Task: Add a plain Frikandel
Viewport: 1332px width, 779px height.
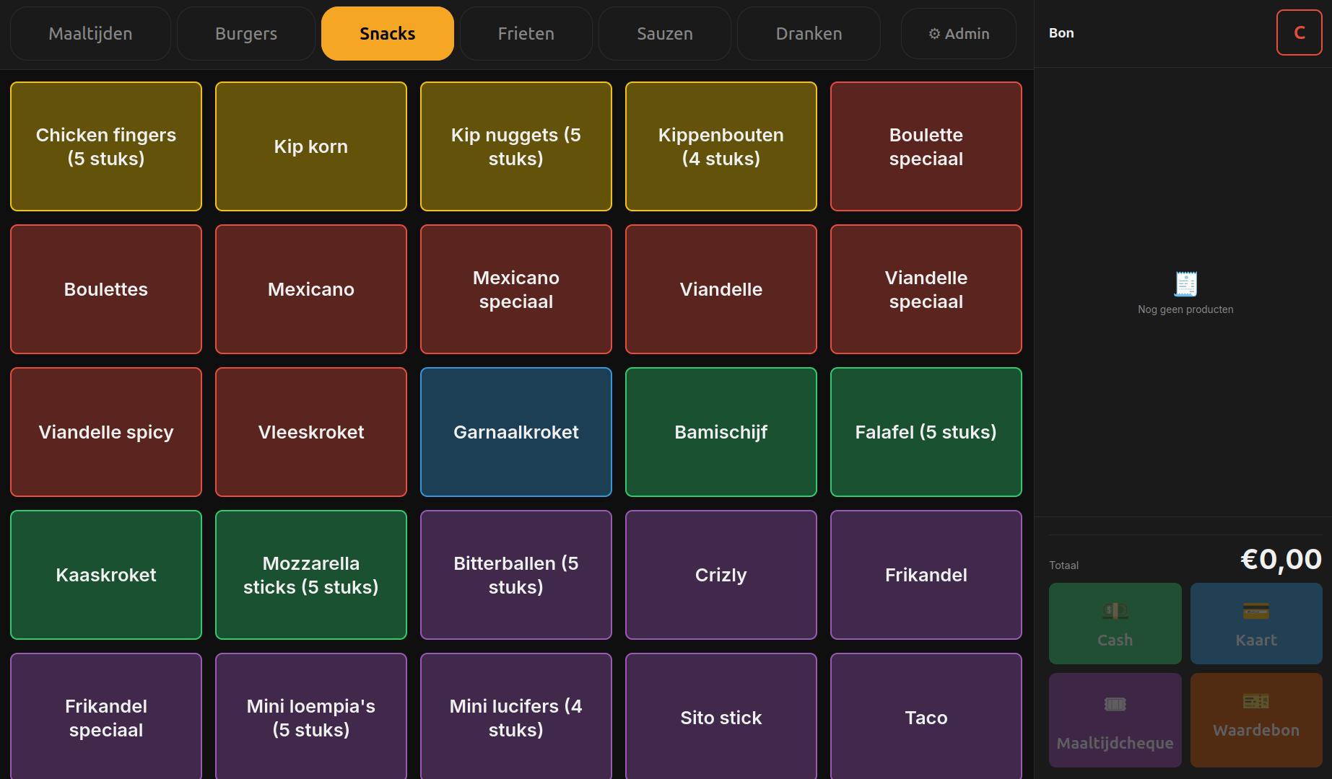Action: pos(926,575)
